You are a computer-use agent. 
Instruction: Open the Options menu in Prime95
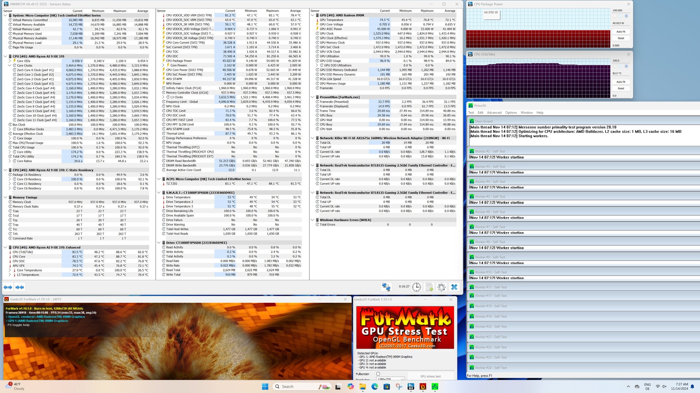[511, 113]
